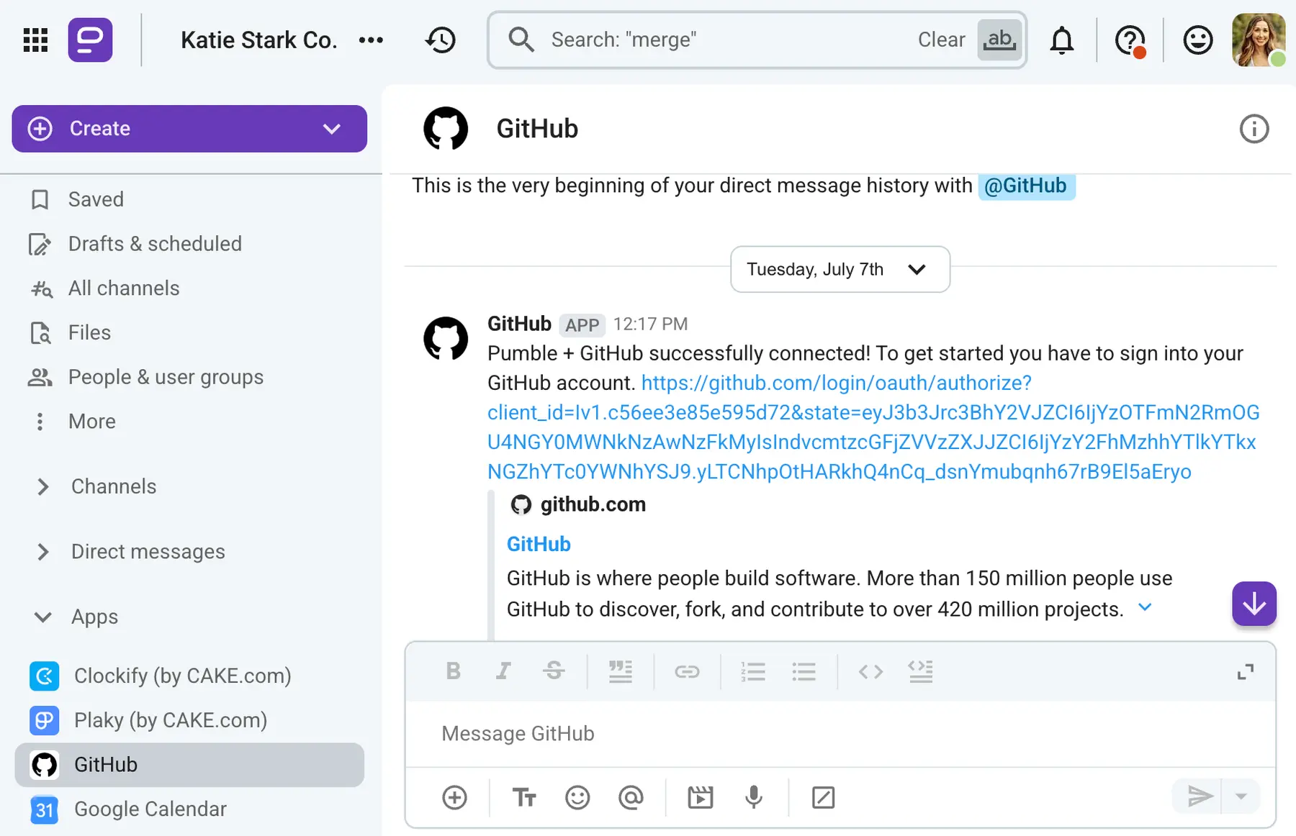
Task: Click the search magnifier icon
Action: [521, 40]
